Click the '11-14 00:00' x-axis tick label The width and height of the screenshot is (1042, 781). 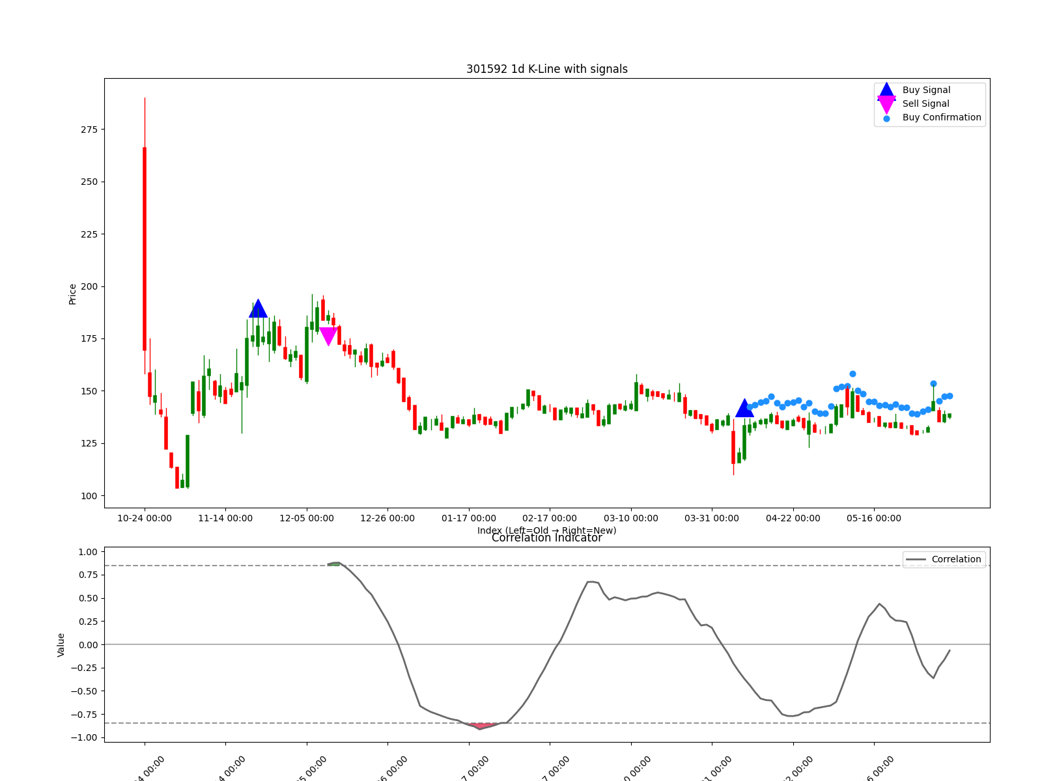point(225,518)
